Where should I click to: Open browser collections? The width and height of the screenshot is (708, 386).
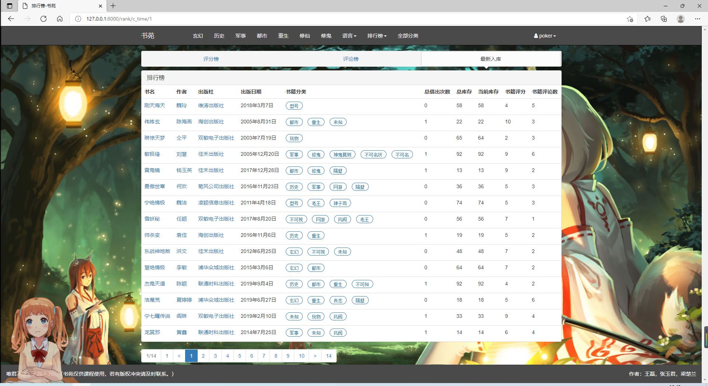coord(664,19)
